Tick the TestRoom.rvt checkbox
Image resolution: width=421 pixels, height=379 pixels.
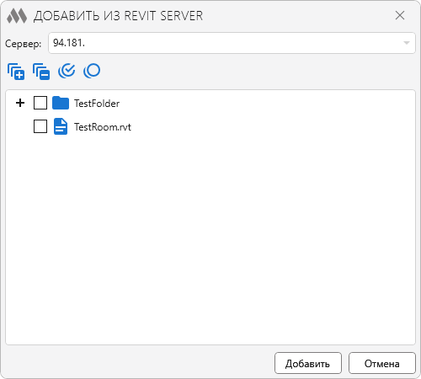click(40, 126)
